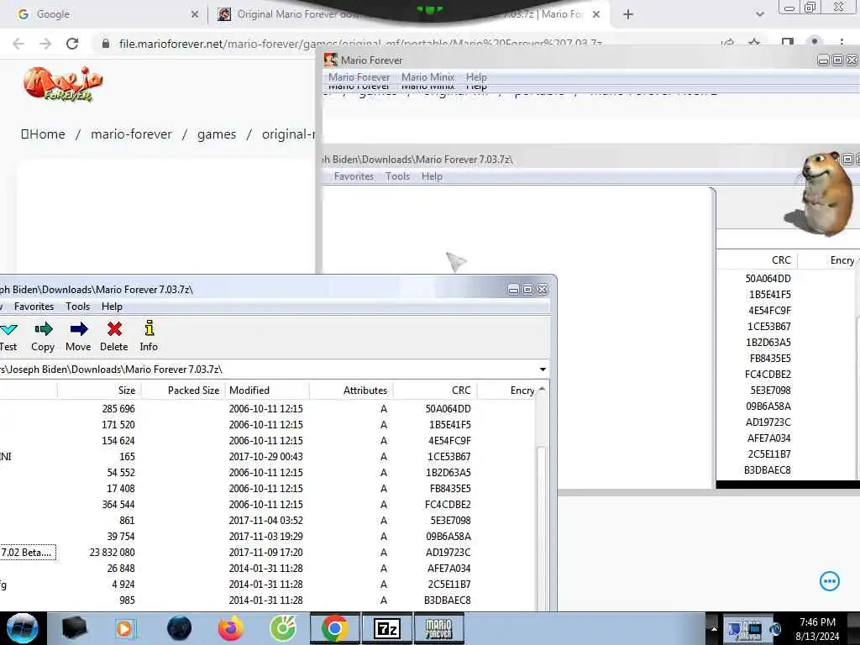Image resolution: width=860 pixels, height=645 pixels.
Task: Close the Google tab in Chrome
Action: tap(195, 15)
